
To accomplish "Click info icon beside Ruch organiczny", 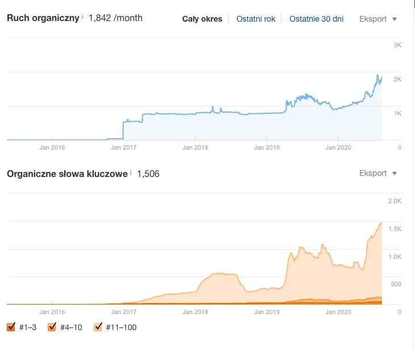I will coord(82,17).
